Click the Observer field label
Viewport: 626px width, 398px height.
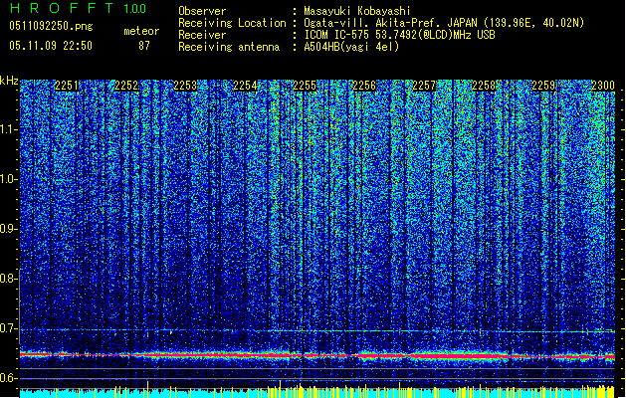click(x=202, y=11)
